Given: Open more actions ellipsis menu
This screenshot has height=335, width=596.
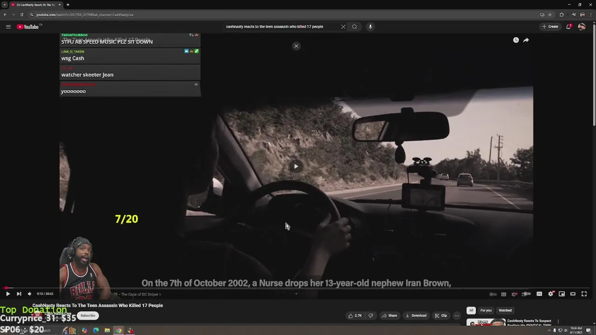Looking at the screenshot, I should [457, 315].
